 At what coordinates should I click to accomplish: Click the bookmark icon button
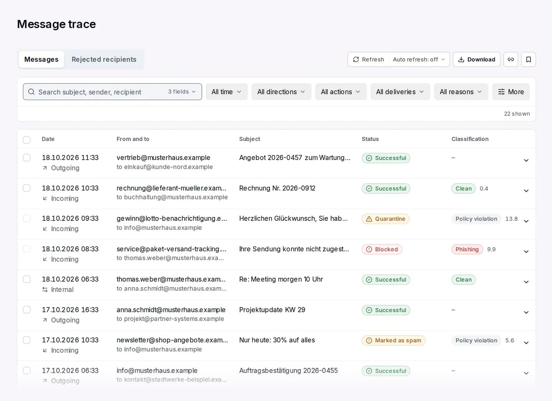(x=528, y=59)
